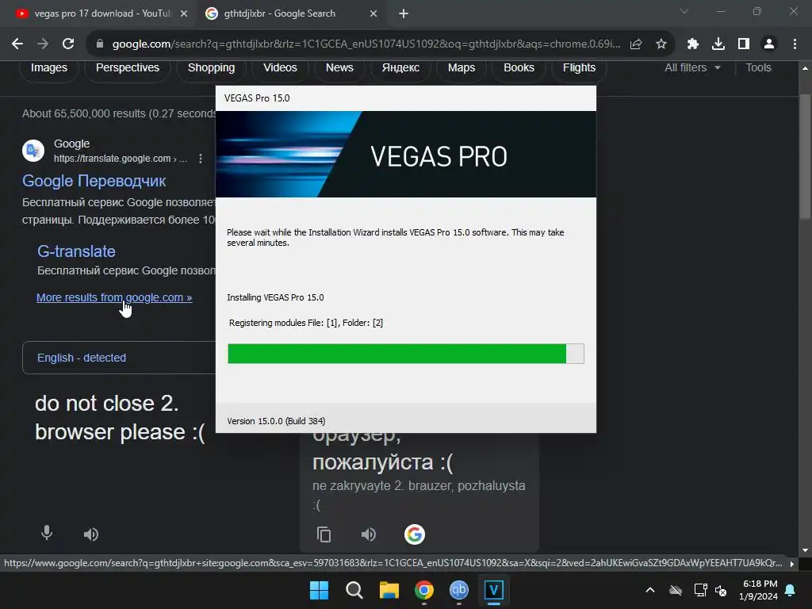Open Chrome three-dot menu

pos(795,44)
